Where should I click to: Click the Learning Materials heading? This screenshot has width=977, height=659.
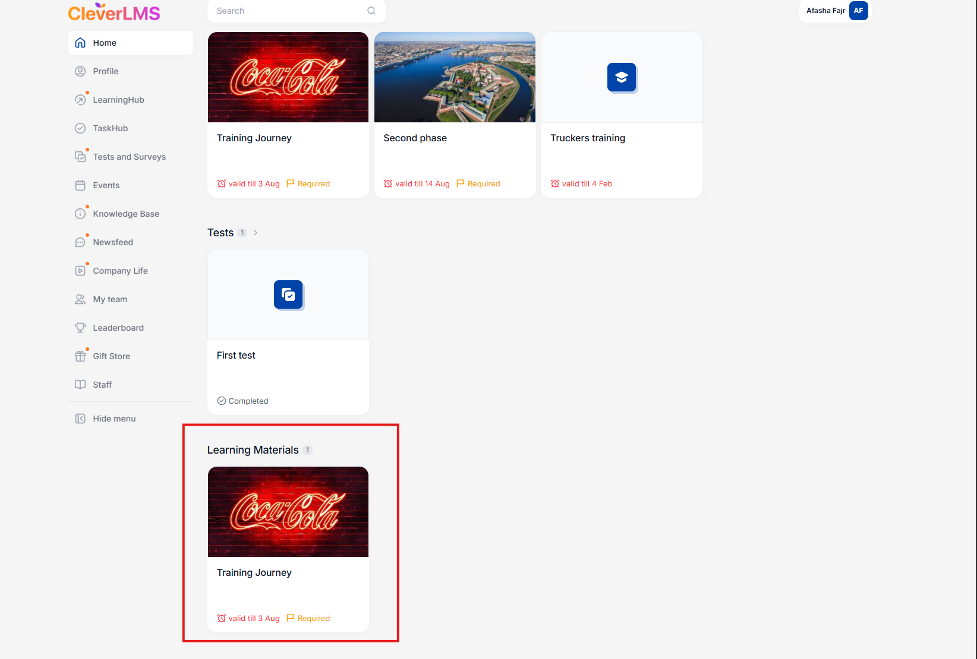click(253, 450)
